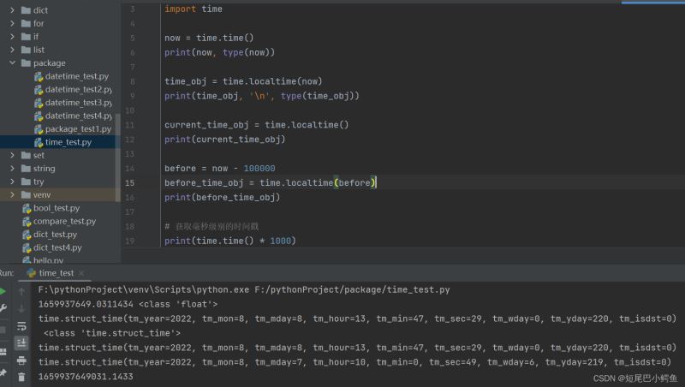Click the python.exe command line in console
Viewport: 685px width, 387px height.
tap(244, 289)
